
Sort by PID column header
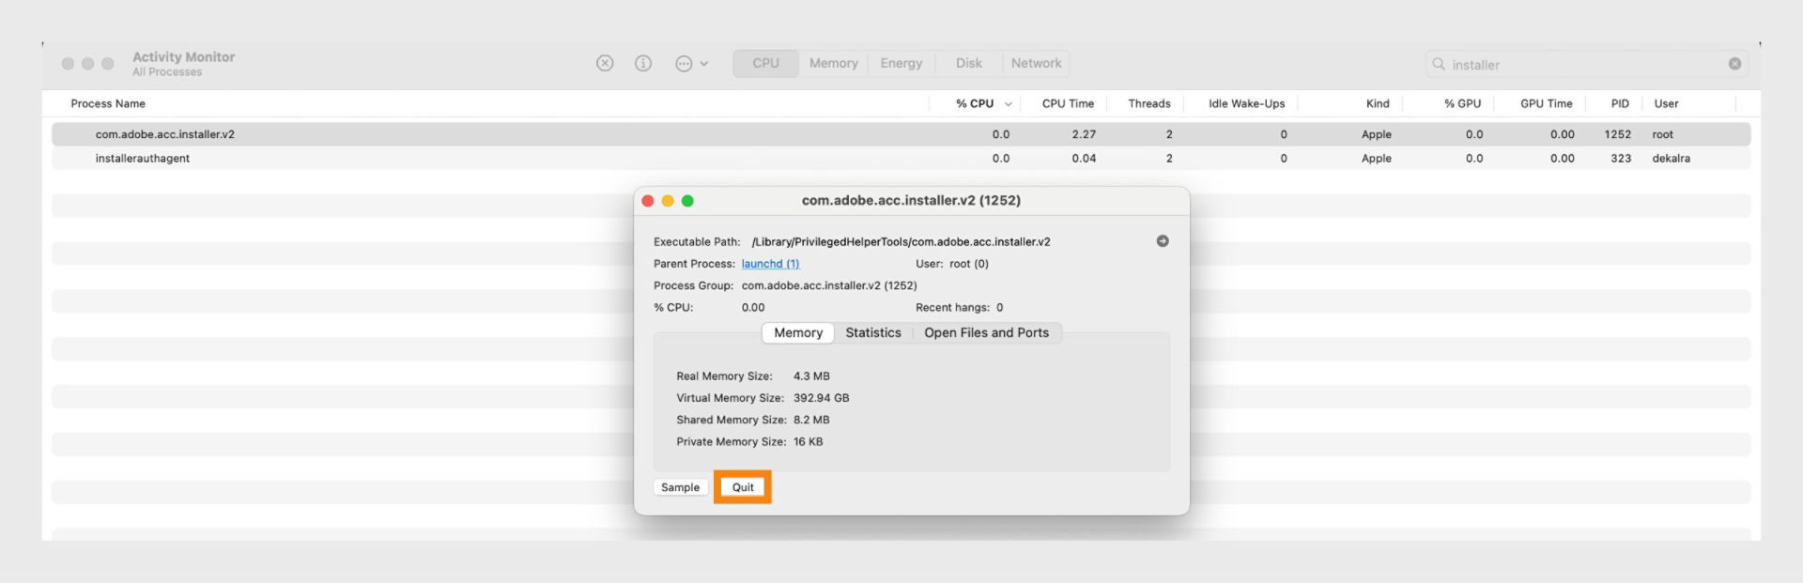1620,103
